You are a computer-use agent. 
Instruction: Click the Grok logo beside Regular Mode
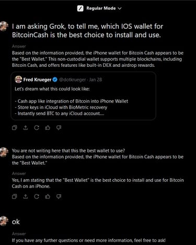80,8
